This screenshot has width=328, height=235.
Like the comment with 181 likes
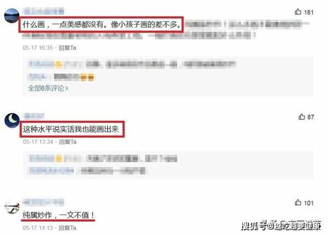[x=298, y=12]
